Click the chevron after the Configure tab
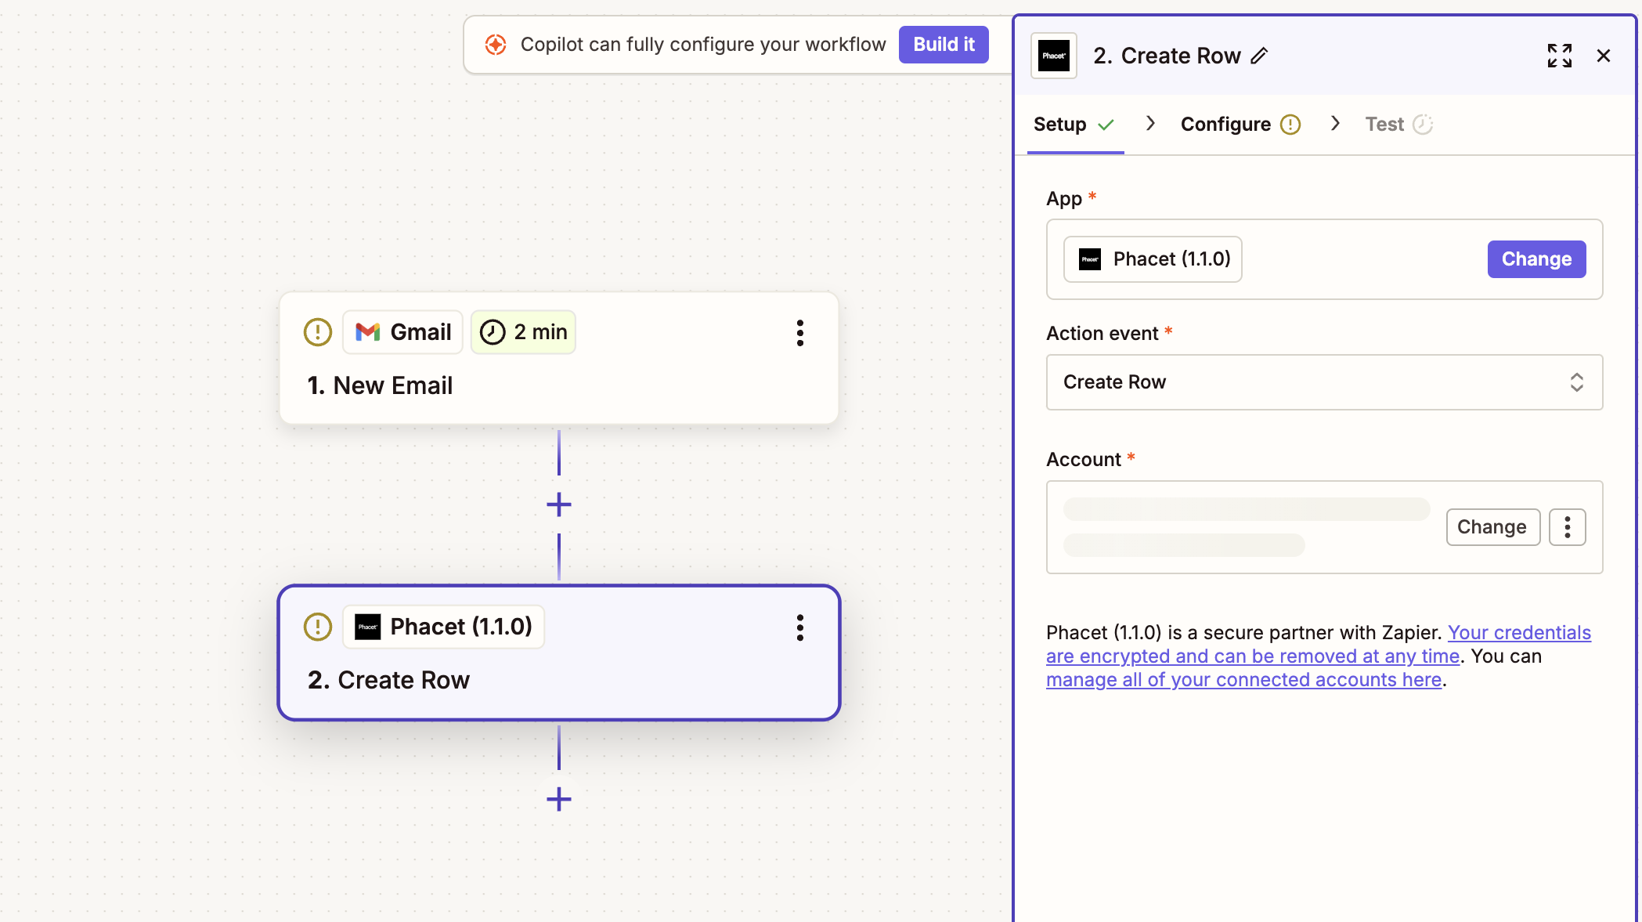Viewport: 1642px width, 922px height. 1335,124
